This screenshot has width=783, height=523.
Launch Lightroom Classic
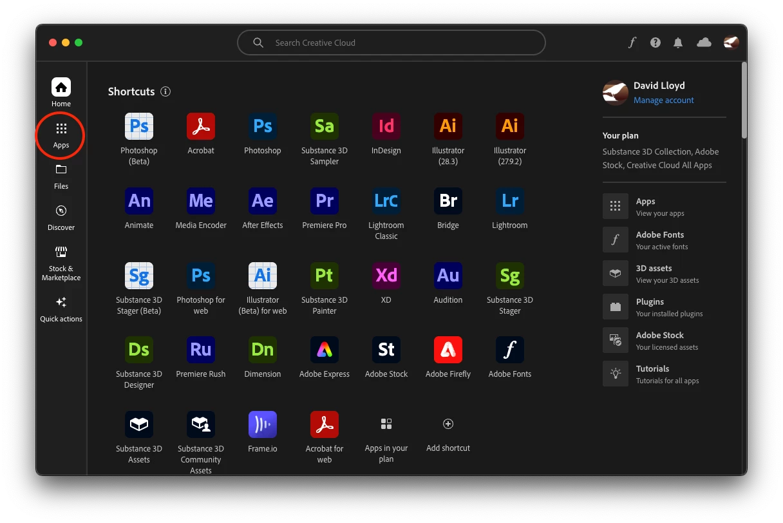click(x=386, y=201)
